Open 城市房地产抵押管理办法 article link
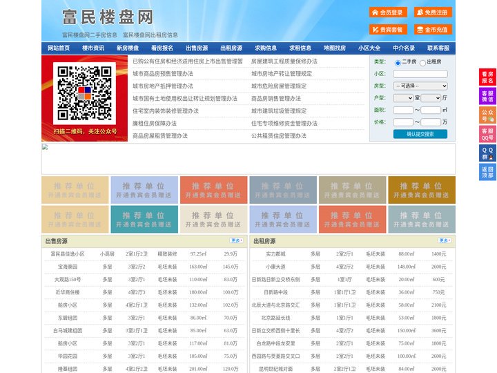The width and height of the screenshot is (497, 373). 163,86
